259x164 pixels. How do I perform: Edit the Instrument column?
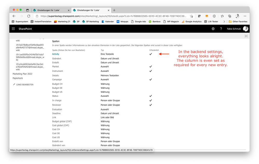point(58,71)
